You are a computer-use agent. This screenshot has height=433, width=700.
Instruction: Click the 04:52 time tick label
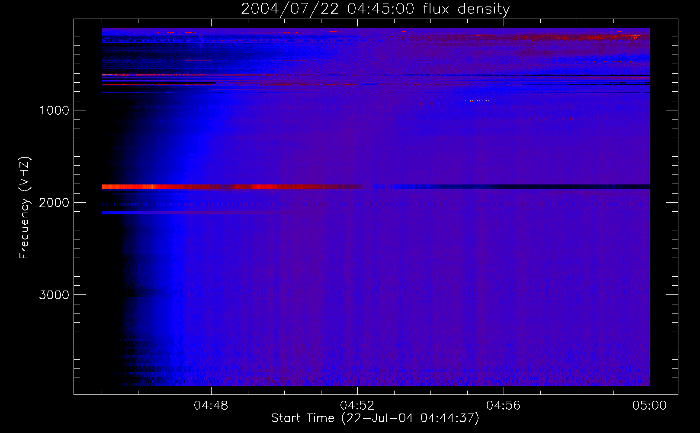(357, 406)
